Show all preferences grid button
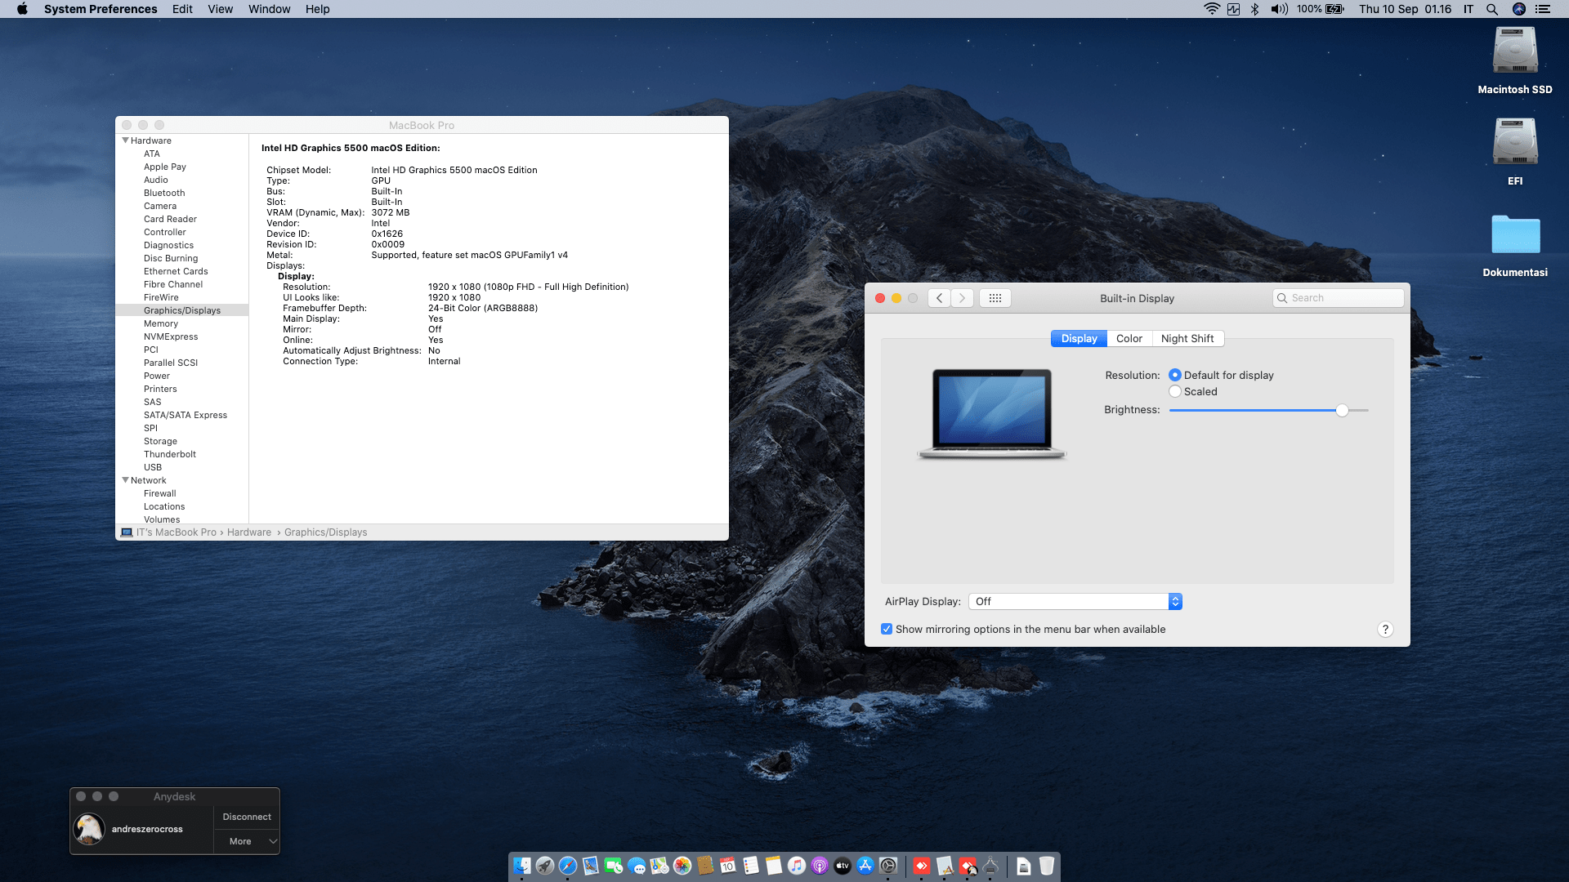Image resolution: width=1569 pixels, height=882 pixels. click(x=995, y=298)
